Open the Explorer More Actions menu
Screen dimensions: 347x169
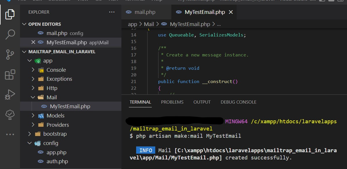point(112,11)
